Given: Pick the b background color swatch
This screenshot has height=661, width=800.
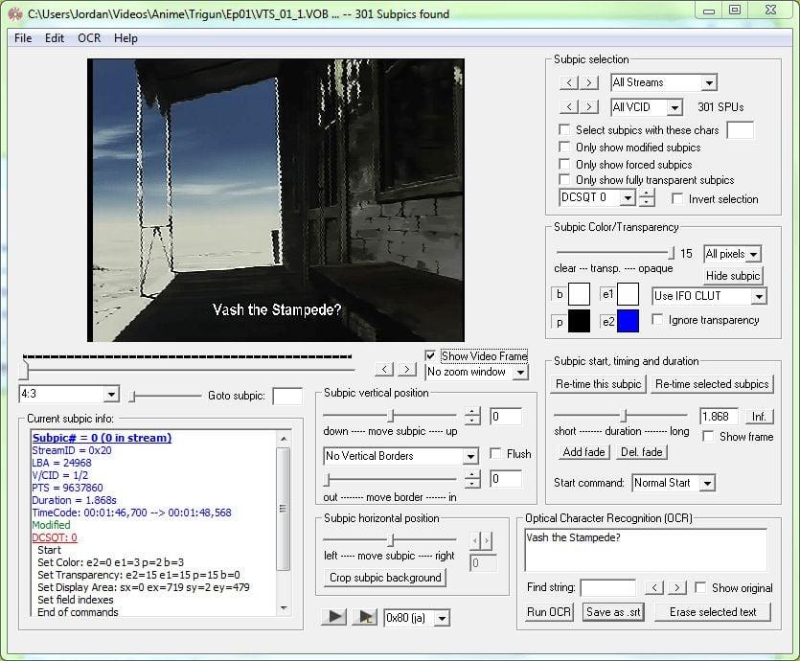Looking at the screenshot, I should (x=579, y=294).
